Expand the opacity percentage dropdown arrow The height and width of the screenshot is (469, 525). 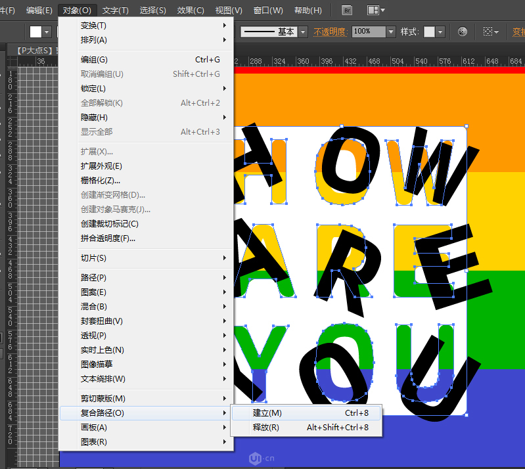coord(391,32)
